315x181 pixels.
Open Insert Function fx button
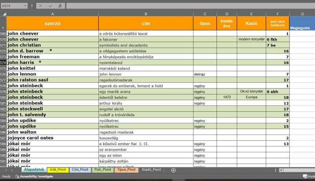[60, 6]
